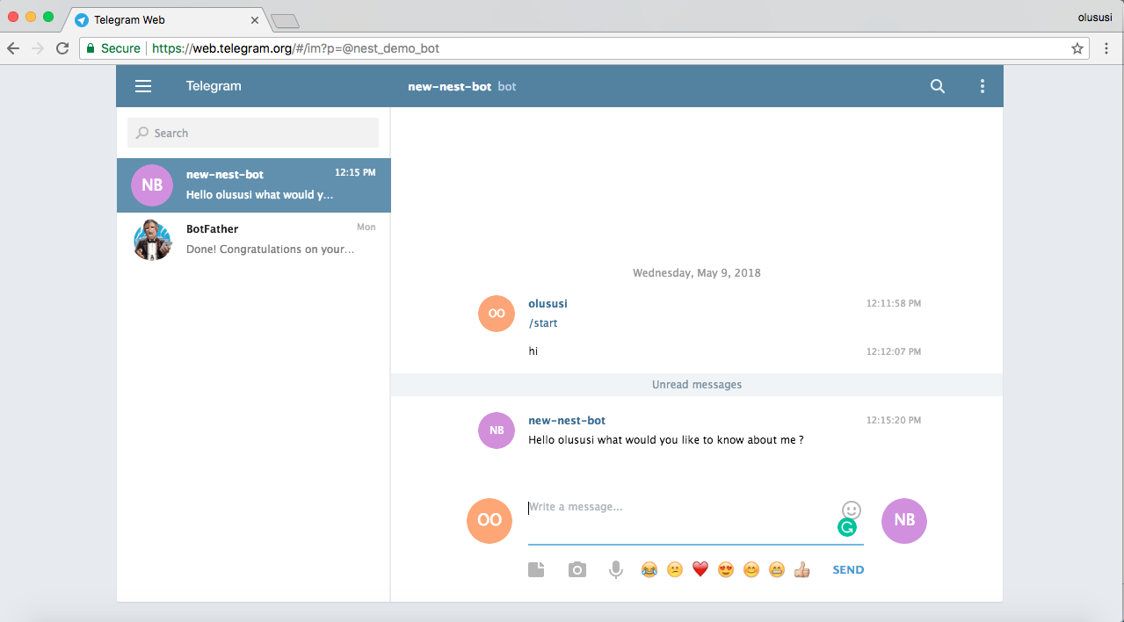Click the /start command link

pyautogui.click(x=543, y=323)
